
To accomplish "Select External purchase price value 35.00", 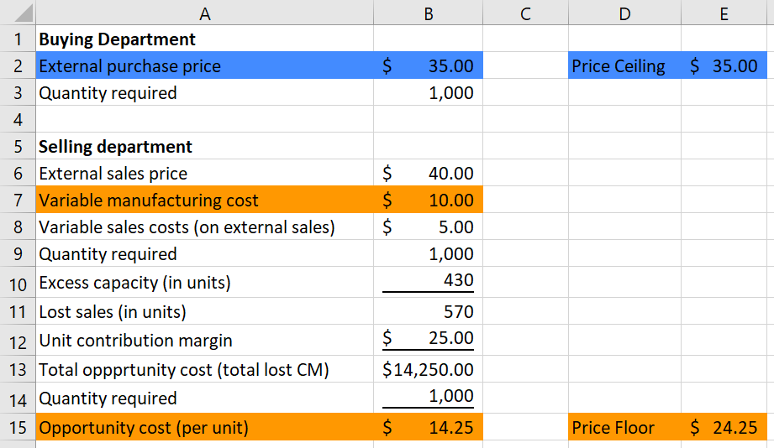I will (x=428, y=65).
